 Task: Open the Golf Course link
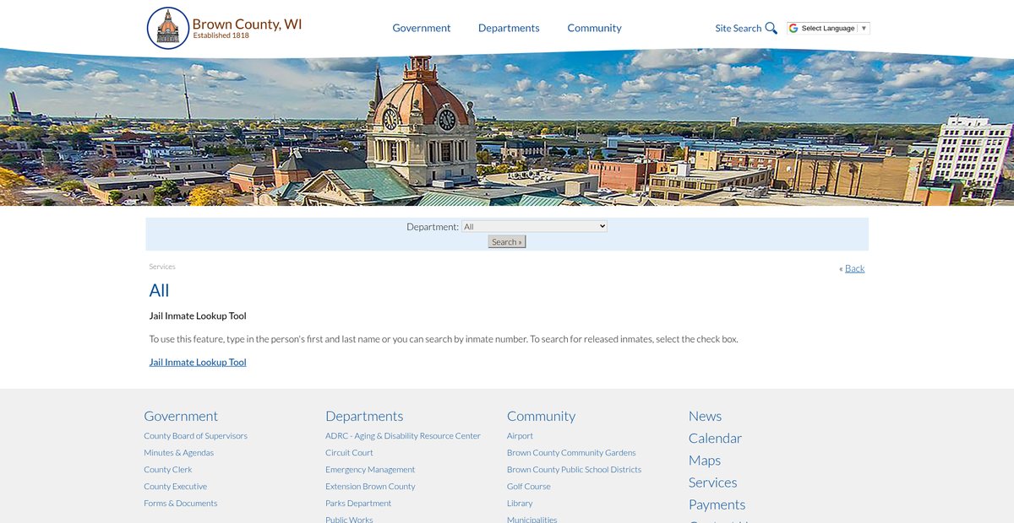click(x=529, y=487)
